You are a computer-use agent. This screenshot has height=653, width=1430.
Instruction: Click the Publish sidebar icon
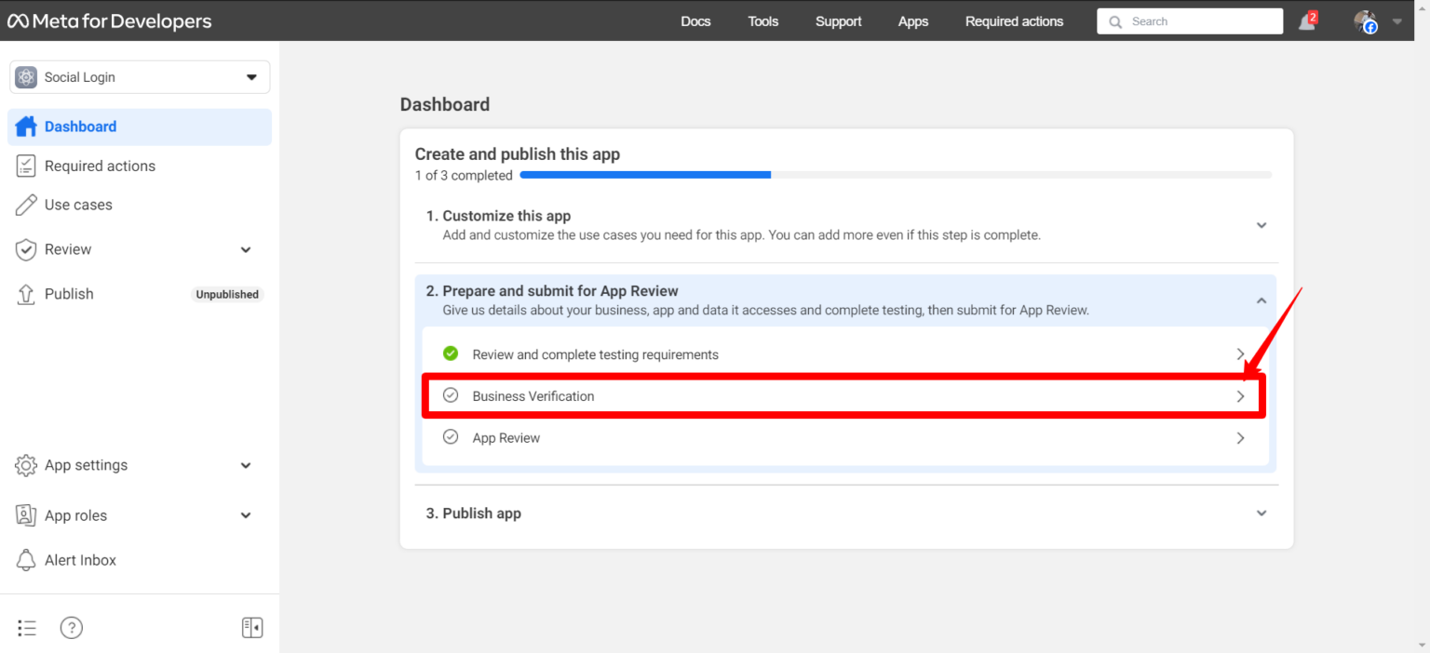(25, 293)
